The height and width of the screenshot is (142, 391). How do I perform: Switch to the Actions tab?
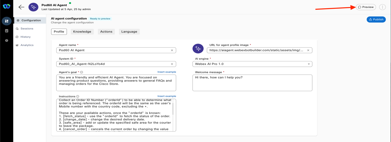pyautogui.click(x=106, y=32)
